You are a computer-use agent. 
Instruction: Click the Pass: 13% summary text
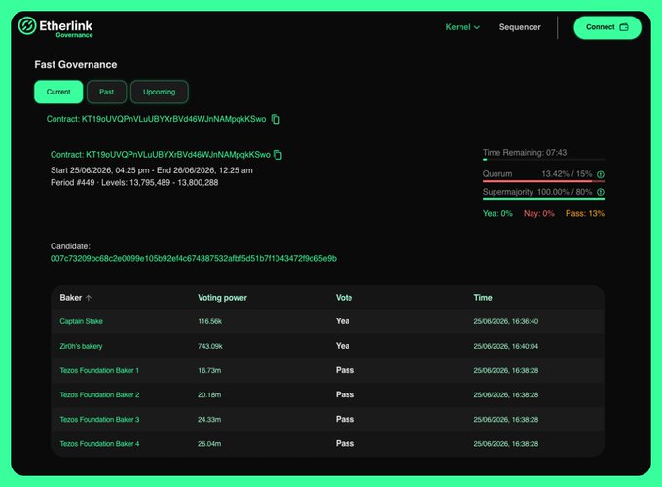click(585, 214)
